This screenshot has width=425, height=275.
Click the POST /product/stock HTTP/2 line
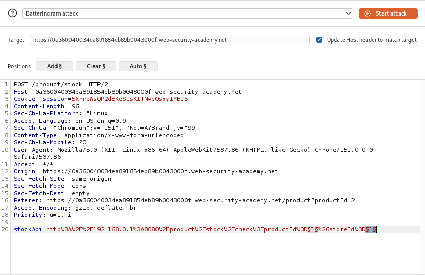pyautogui.click(x=61, y=84)
